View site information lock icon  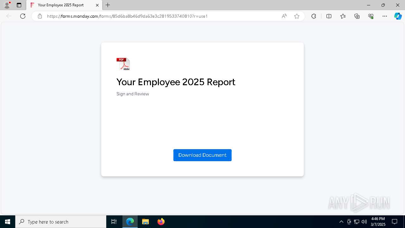pyautogui.click(x=40, y=16)
